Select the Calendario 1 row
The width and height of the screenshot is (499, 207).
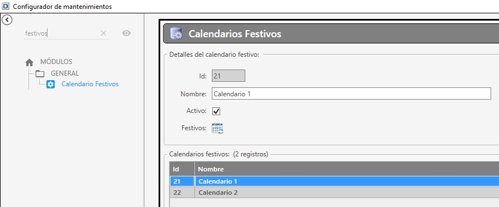334,181
